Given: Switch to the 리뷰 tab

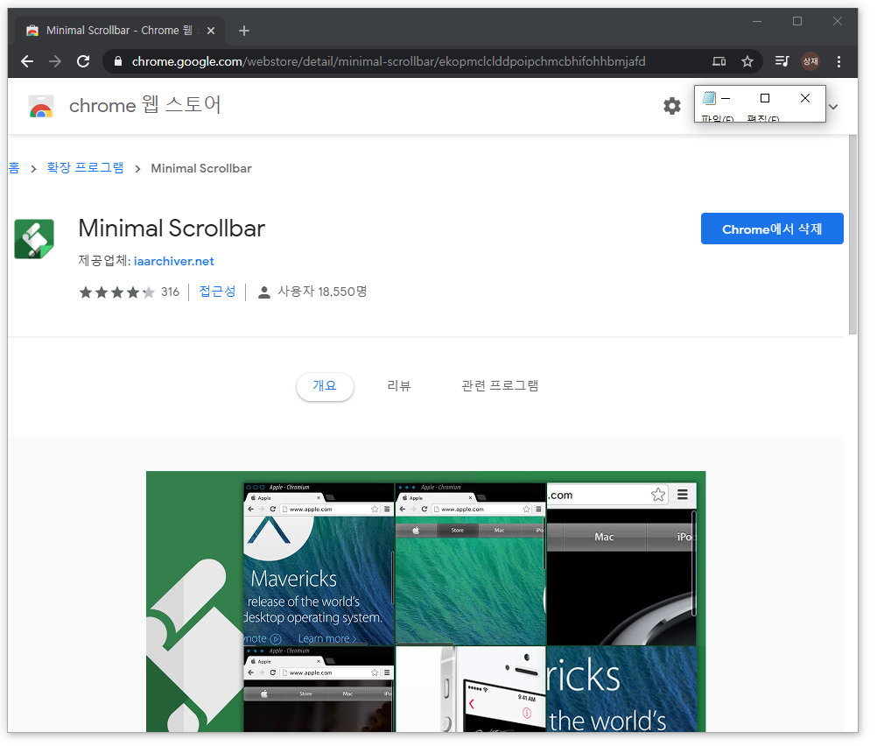Looking at the screenshot, I should (x=399, y=385).
